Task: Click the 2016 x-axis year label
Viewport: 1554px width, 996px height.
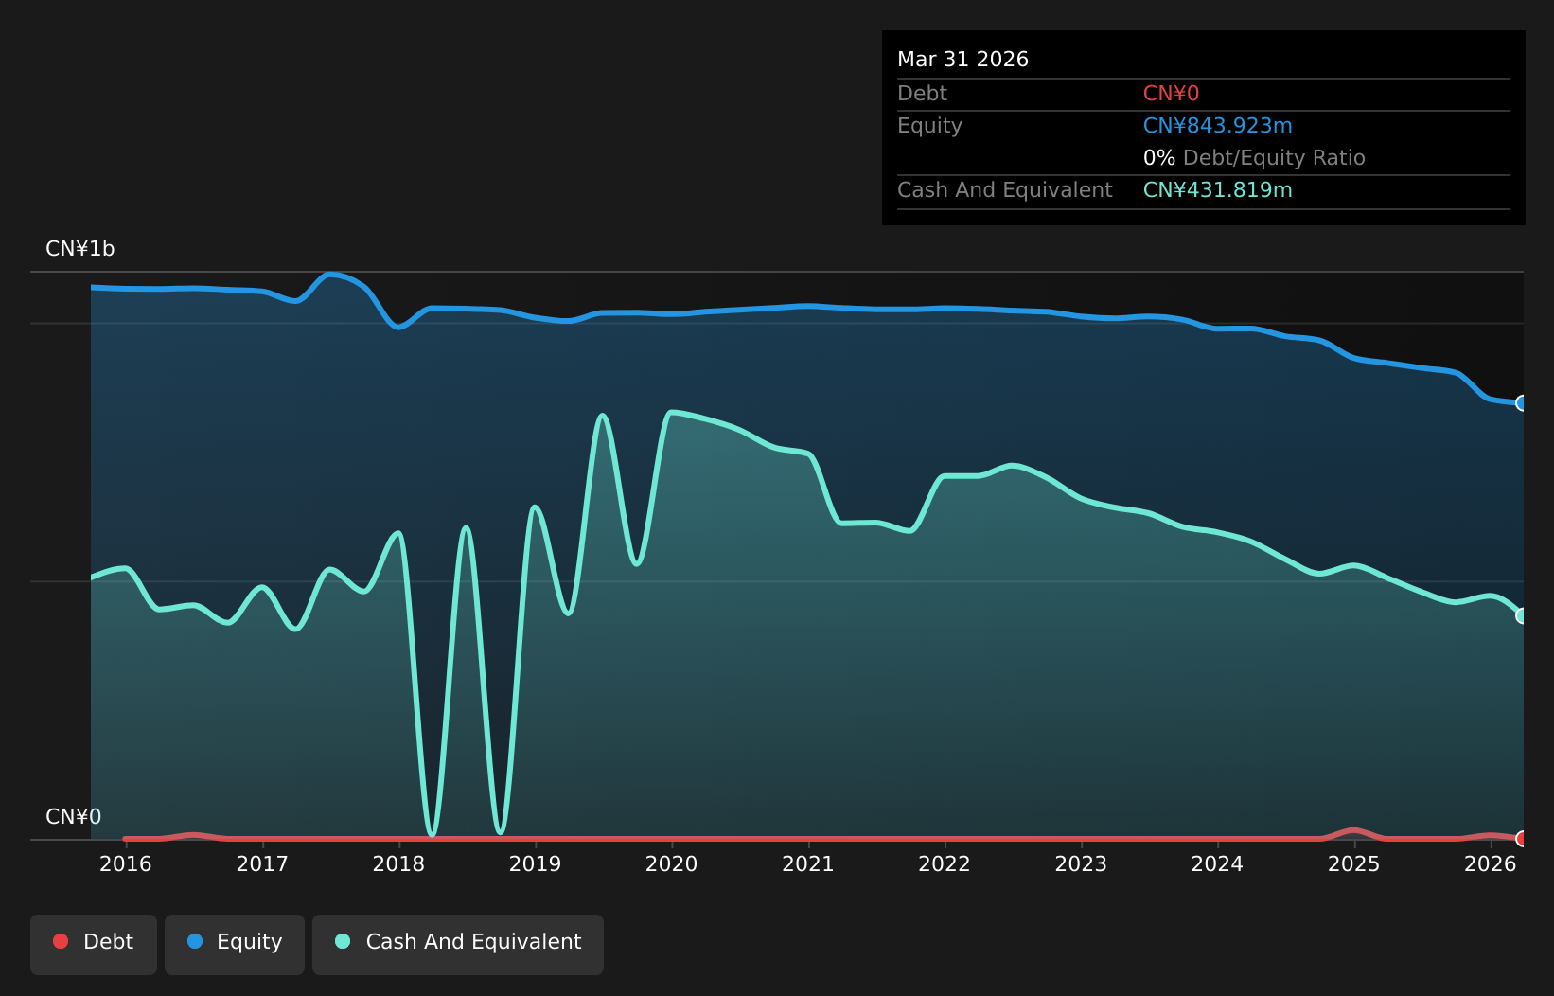Action: (x=126, y=864)
